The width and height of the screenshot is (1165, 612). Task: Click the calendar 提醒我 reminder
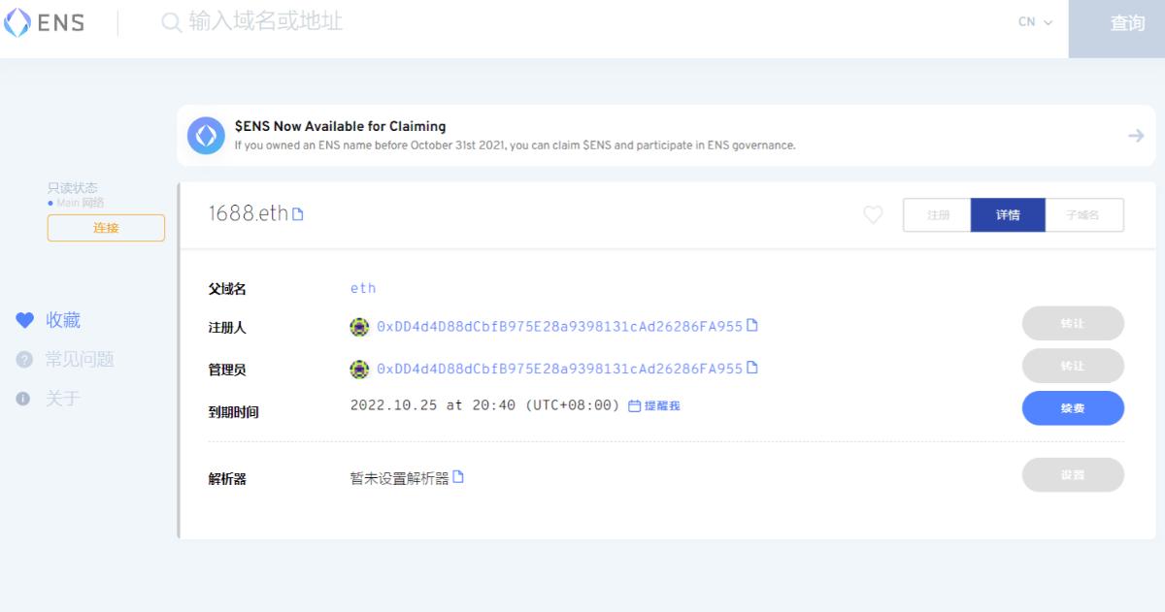(653, 405)
